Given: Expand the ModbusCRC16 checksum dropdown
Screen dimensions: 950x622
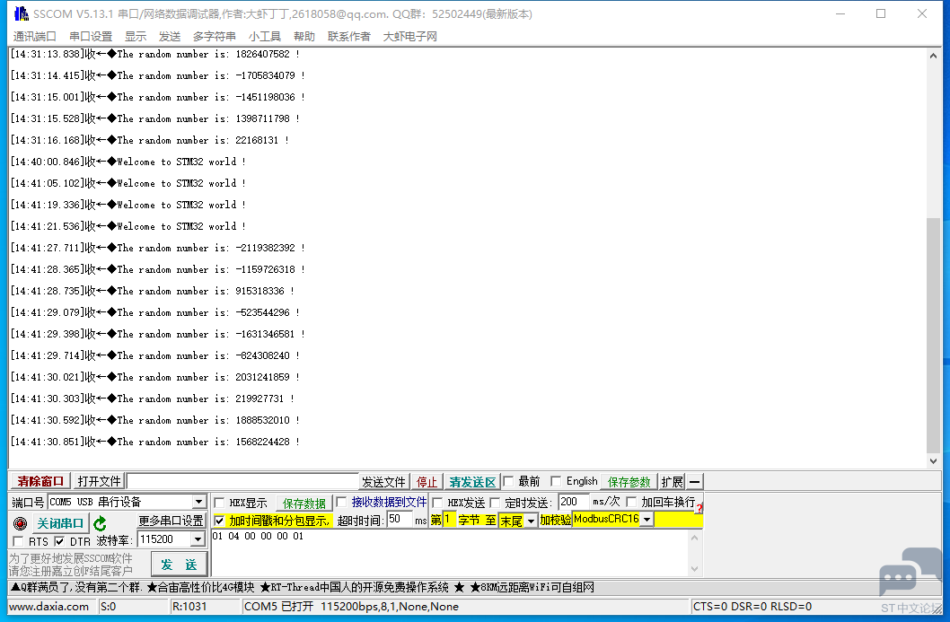Looking at the screenshot, I should (647, 520).
